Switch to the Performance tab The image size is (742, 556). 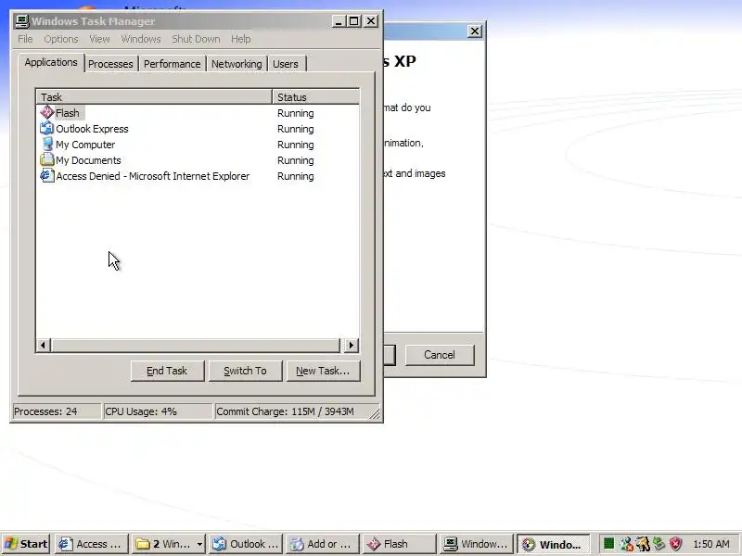point(172,64)
